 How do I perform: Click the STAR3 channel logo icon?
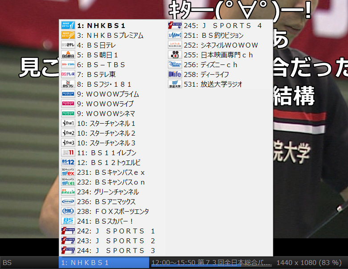[x=68, y=143]
